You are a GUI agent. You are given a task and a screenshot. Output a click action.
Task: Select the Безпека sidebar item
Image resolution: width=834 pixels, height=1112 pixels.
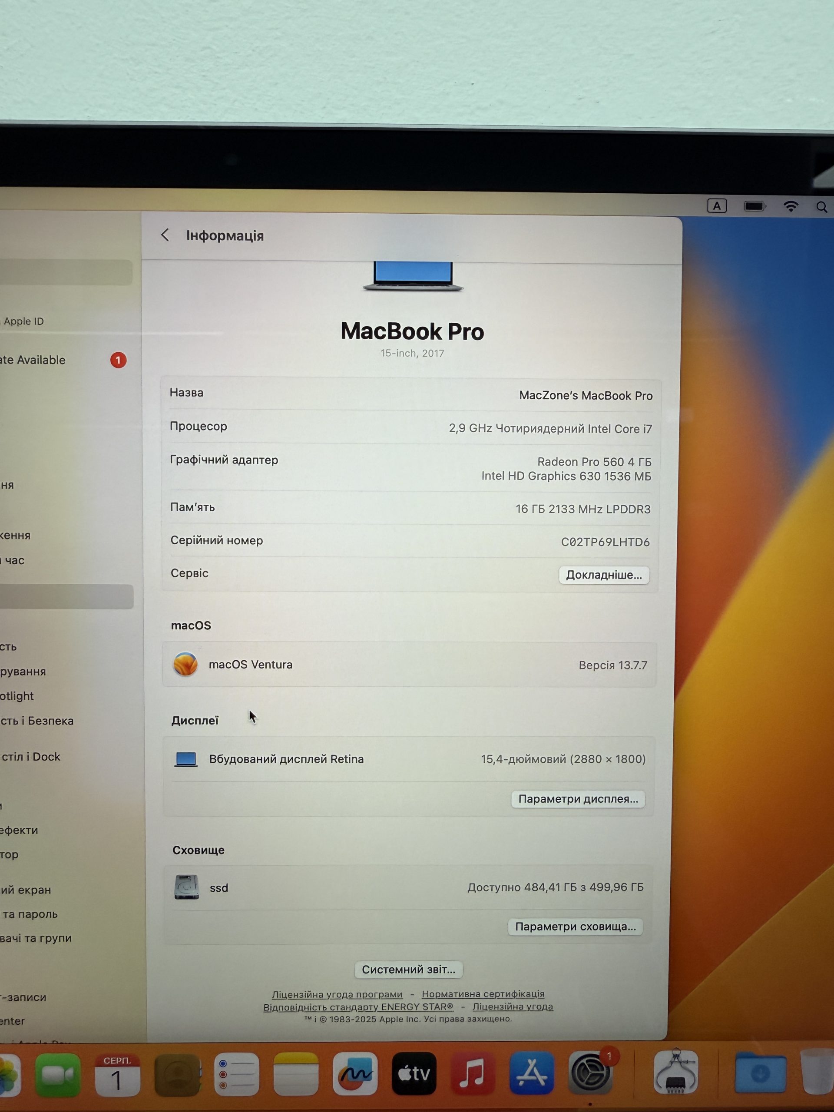click(x=36, y=720)
